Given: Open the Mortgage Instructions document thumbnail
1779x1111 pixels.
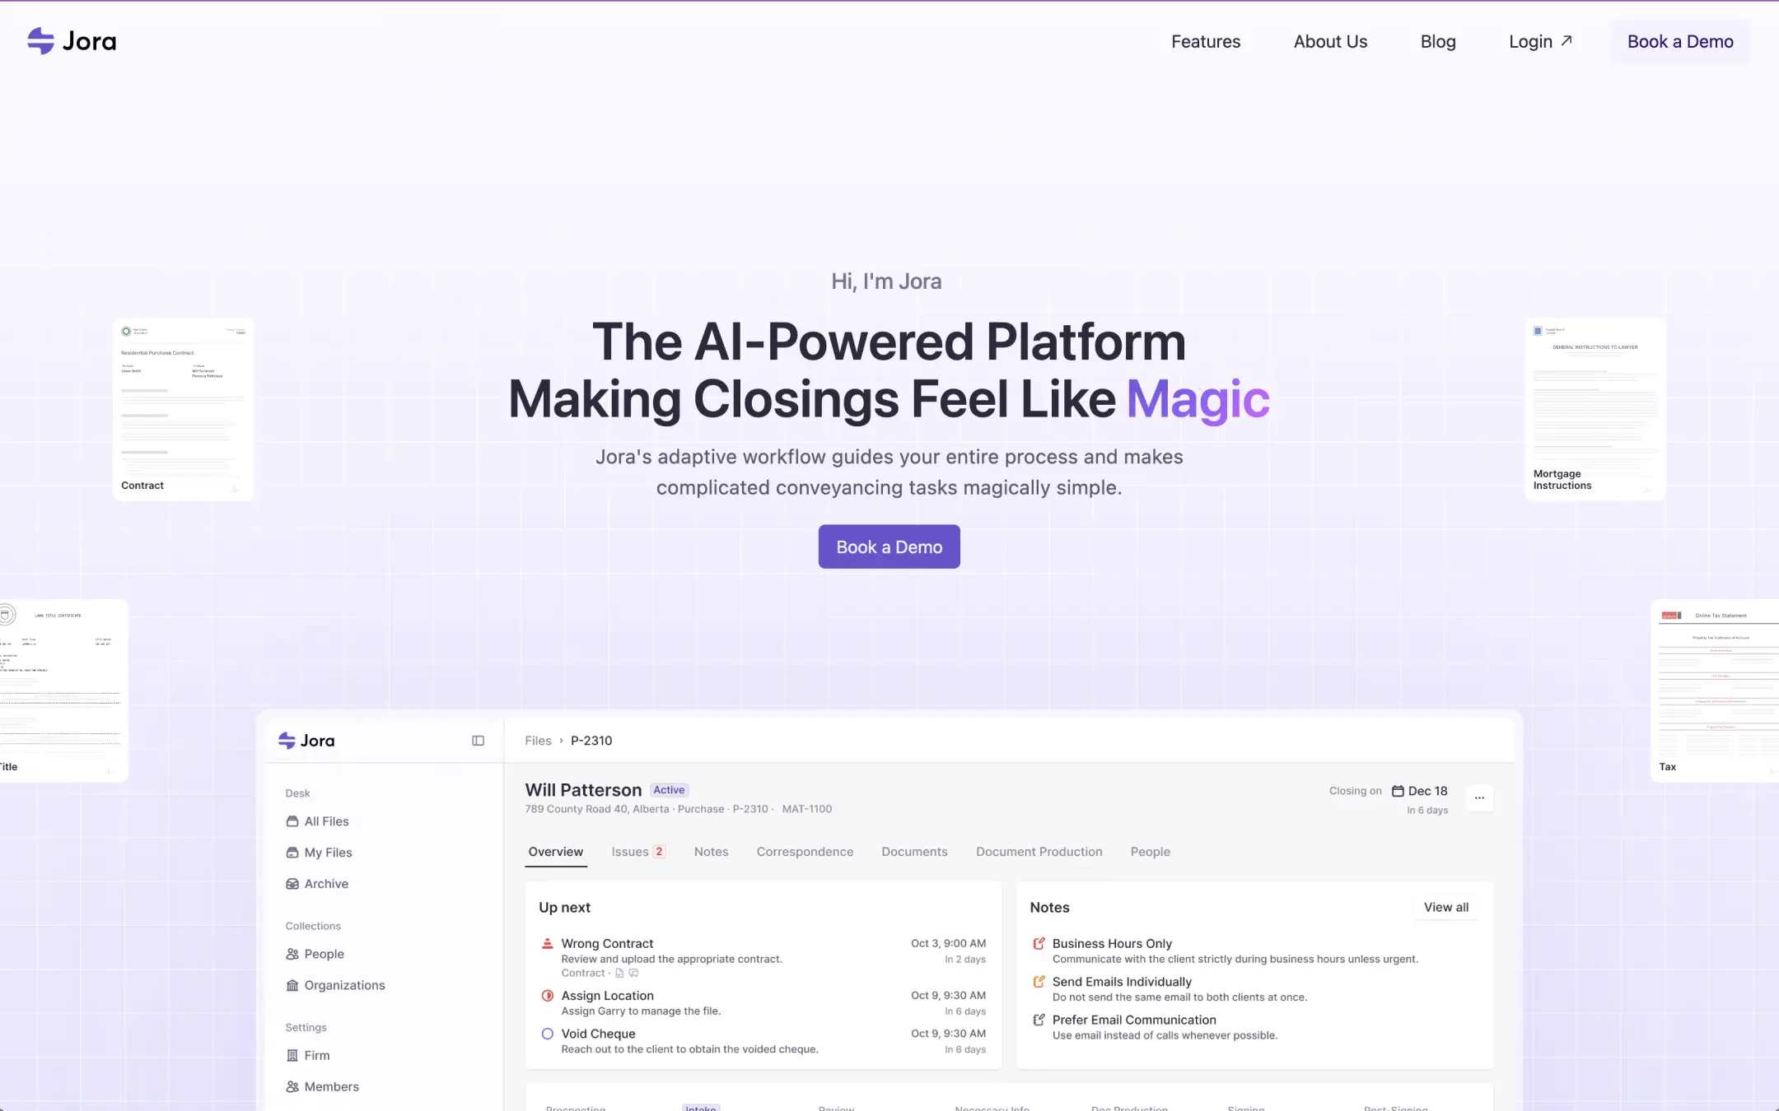Looking at the screenshot, I should coord(1595,409).
